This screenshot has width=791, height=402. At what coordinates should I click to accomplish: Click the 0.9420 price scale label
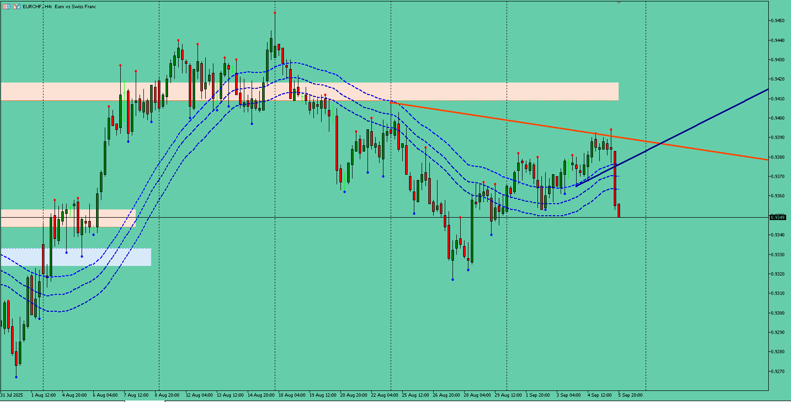pos(777,79)
